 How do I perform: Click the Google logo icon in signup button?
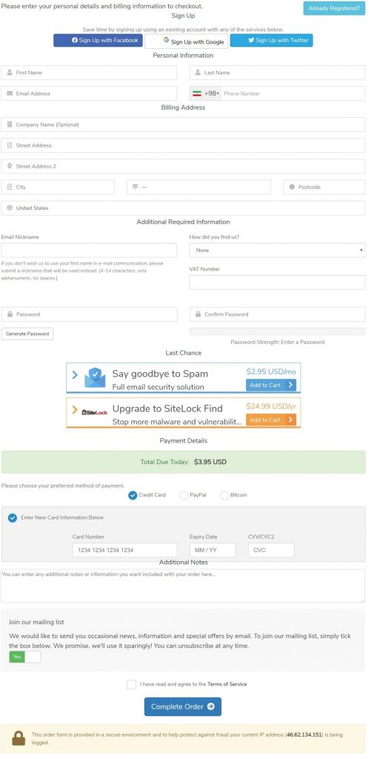(x=166, y=41)
